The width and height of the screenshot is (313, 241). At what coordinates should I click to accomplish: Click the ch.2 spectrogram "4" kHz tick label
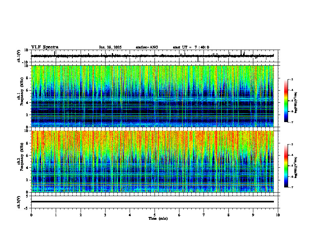28,168
